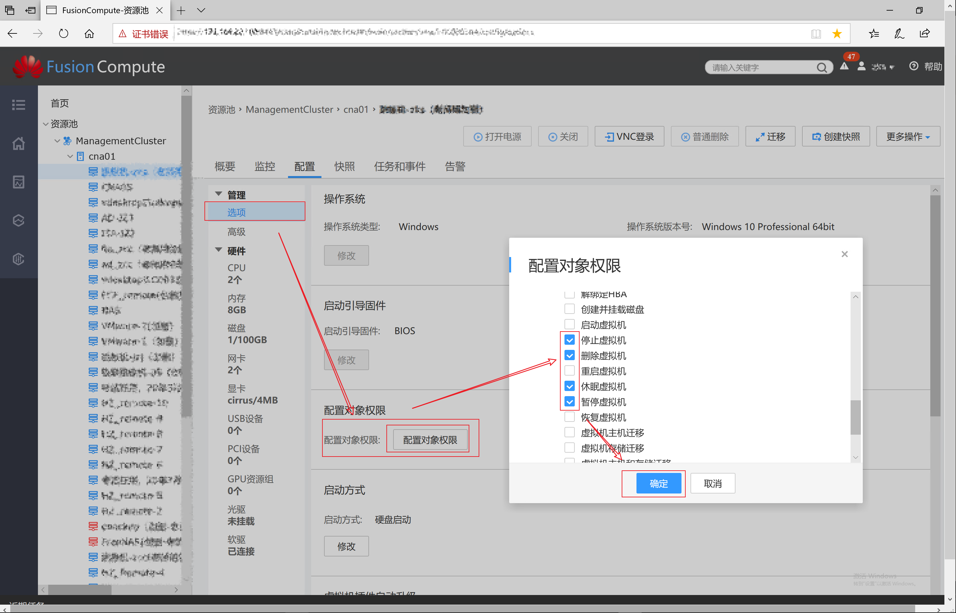Image resolution: width=956 pixels, height=613 pixels.
Task: Click the favorites star icon in address bar
Action: click(x=837, y=34)
